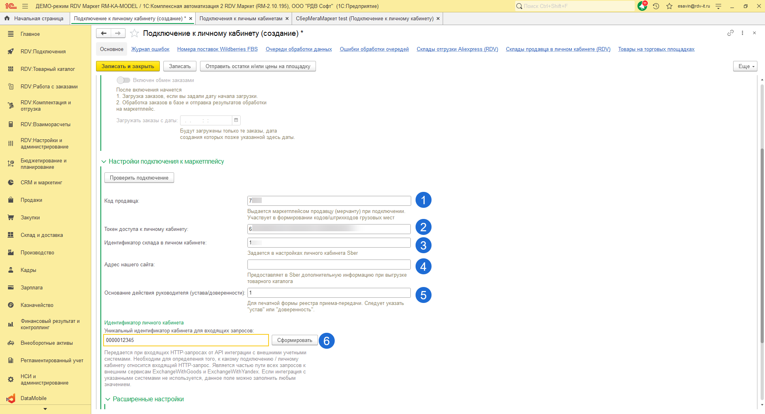Open RDV:Подключения section icon

click(x=11, y=52)
